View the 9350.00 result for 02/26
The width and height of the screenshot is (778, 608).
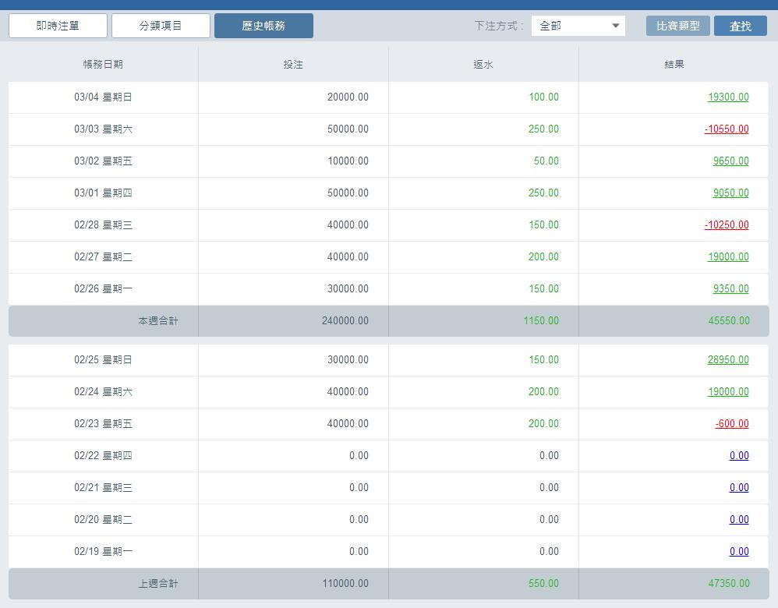pos(730,289)
